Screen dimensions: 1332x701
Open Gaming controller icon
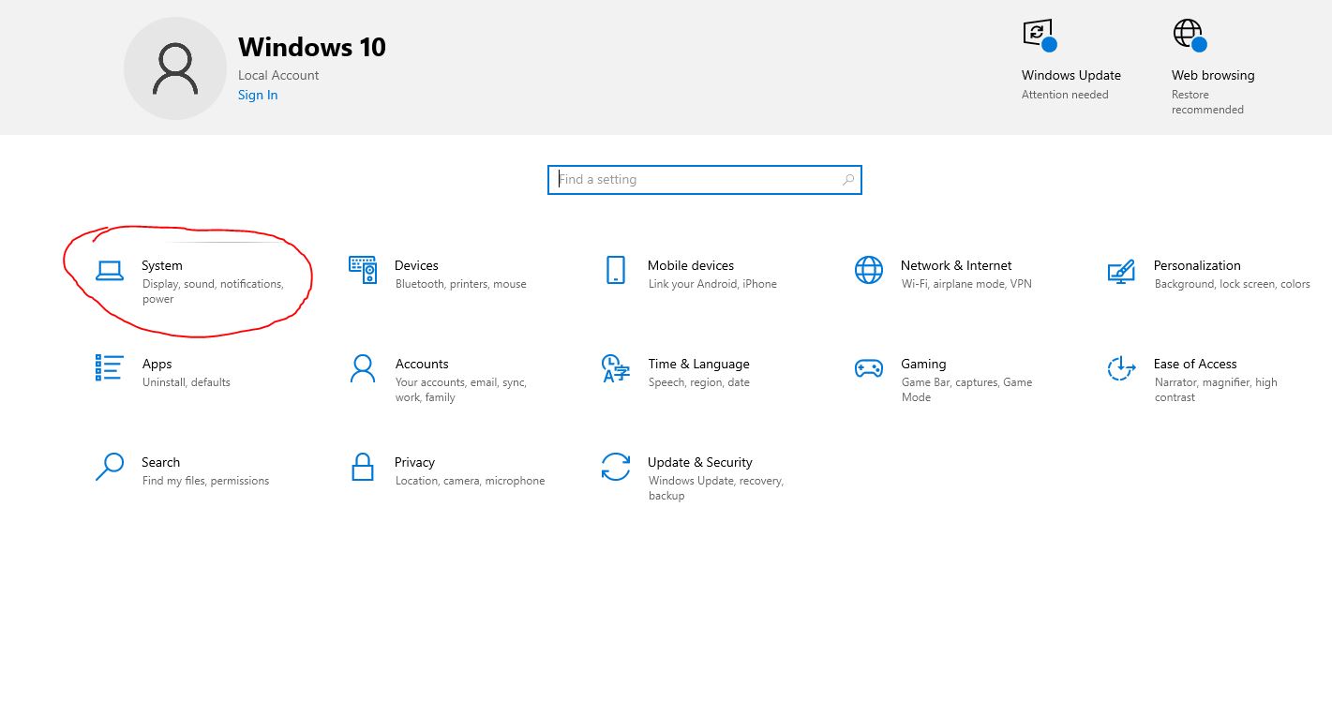pyautogui.click(x=869, y=368)
